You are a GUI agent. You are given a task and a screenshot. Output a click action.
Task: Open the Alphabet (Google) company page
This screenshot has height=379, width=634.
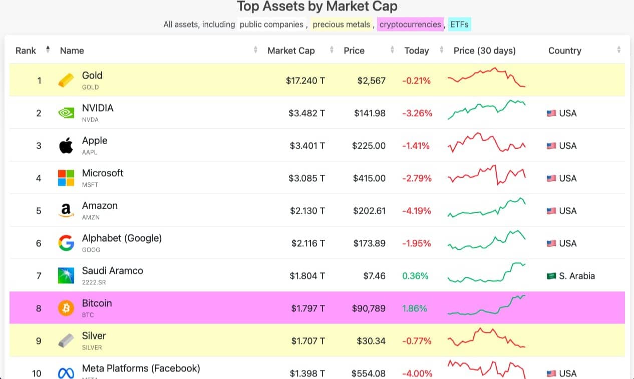[x=122, y=238]
